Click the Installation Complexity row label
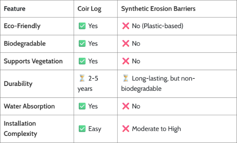This screenshot has height=143, width=237. tap(20, 129)
